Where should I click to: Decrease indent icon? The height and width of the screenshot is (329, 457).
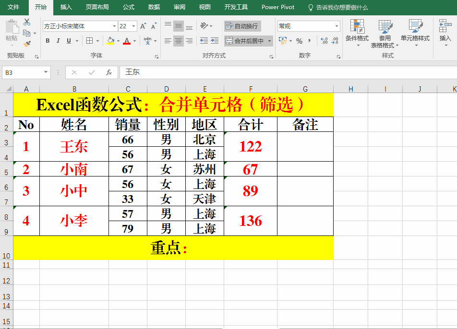204,41
